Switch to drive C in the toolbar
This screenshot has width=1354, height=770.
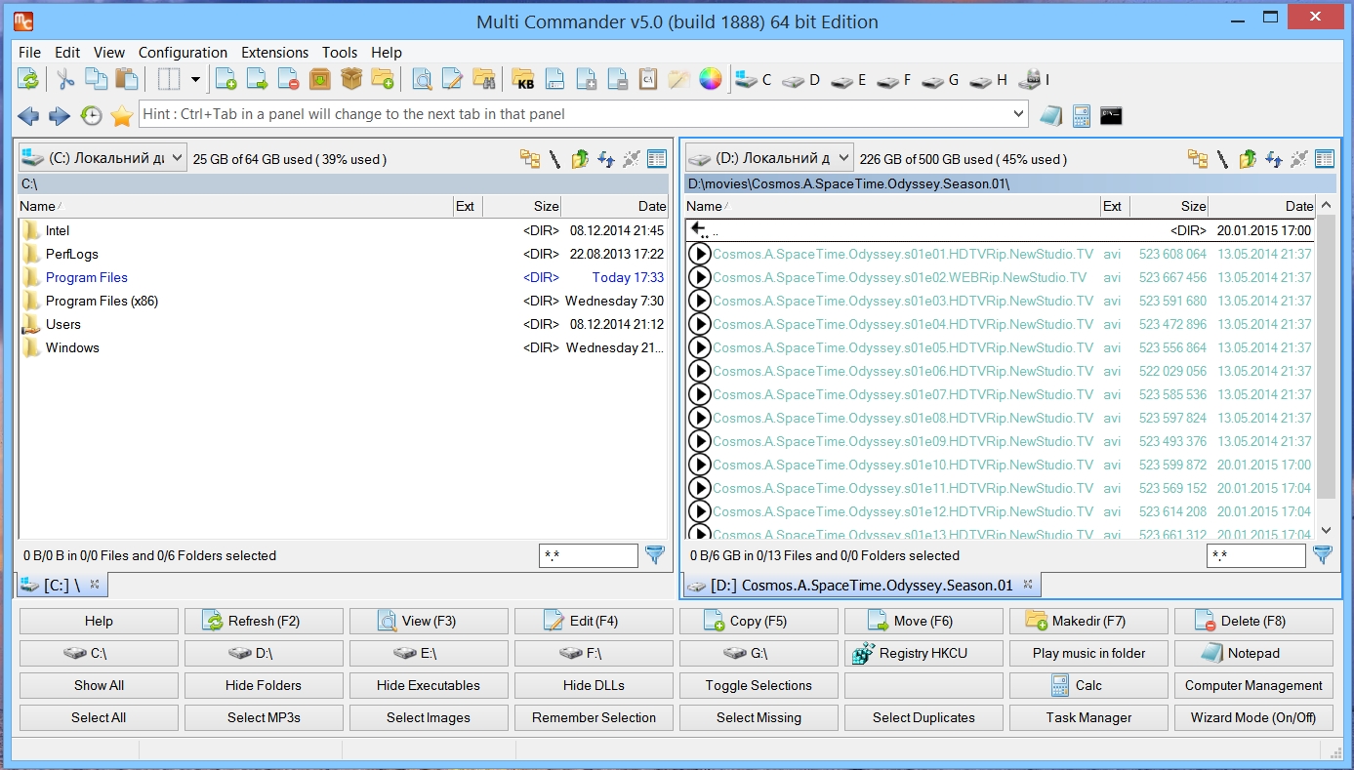[753, 80]
